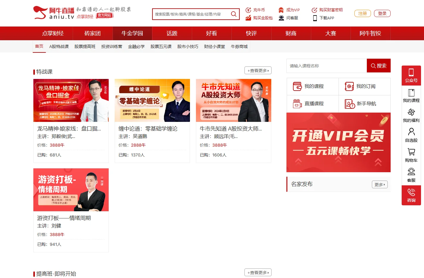Focus the 请输入课程名称 course input
The width and height of the screenshot is (424, 278).
pyautogui.click(x=327, y=66)
